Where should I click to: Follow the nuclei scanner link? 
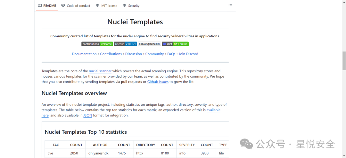tap(100, 71)
